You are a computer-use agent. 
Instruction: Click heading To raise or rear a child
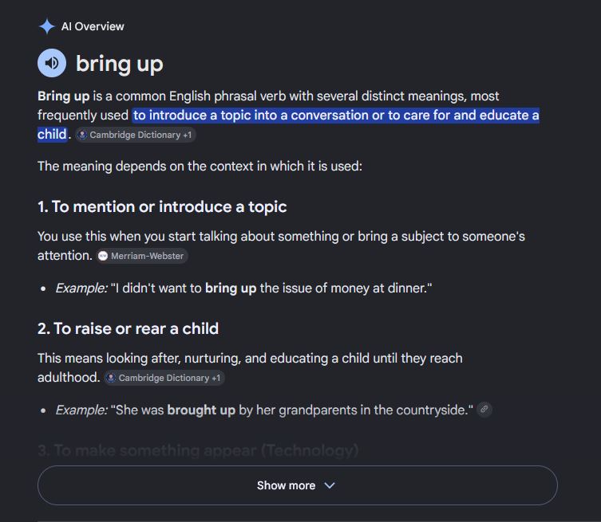128,328
